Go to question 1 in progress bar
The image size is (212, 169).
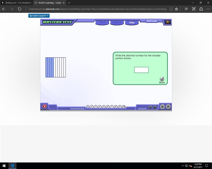88,107
